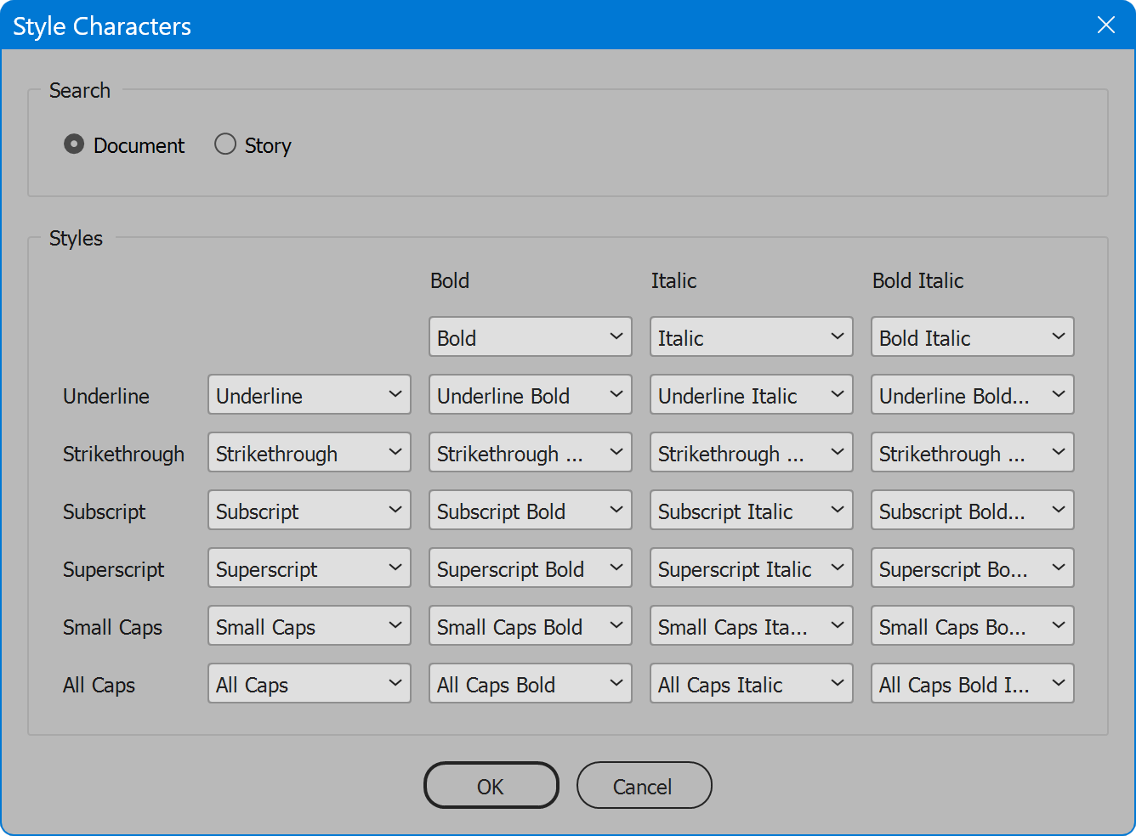Open the Underline Italic dropdown
Screen dimensions: 1136x836
(751, 395)
